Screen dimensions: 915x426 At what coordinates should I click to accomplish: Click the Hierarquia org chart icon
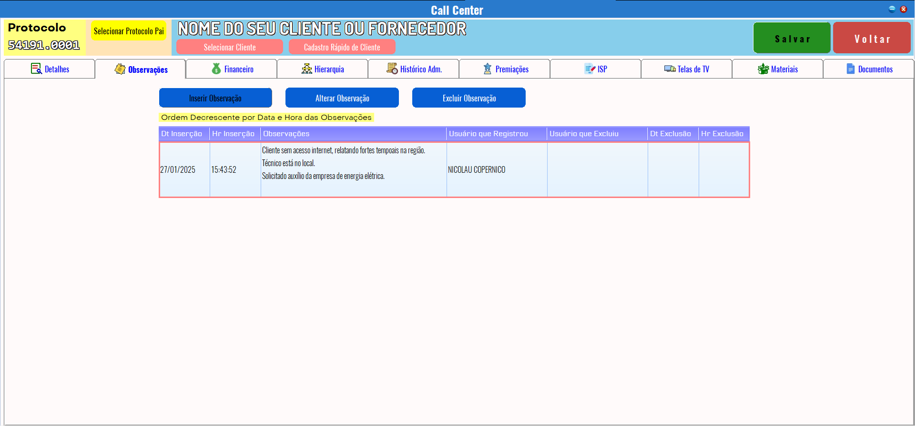click(x=306, y=69)
